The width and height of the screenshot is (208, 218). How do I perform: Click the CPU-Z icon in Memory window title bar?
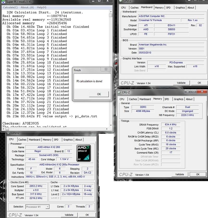[x=119, y=92]
